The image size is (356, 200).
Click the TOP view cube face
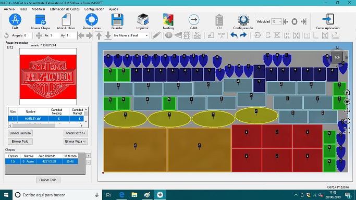(337, 57)
